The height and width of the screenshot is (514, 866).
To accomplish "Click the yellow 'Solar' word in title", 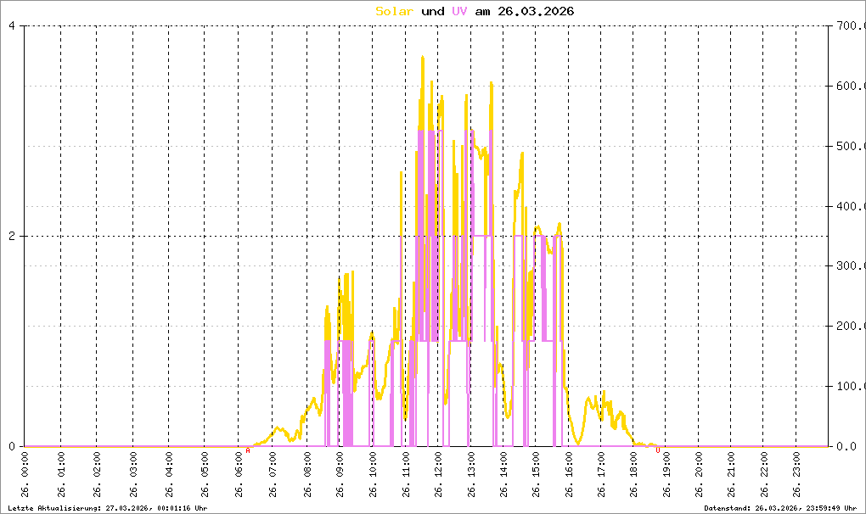I will pyautogui.click(x=394, y=11).
